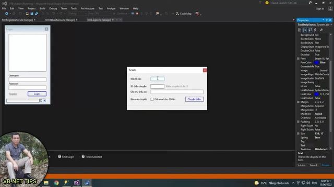The height and width of the screenshot is (187, 334).
Task: Click the Chuyển điểm button
Action: [194, 99]
